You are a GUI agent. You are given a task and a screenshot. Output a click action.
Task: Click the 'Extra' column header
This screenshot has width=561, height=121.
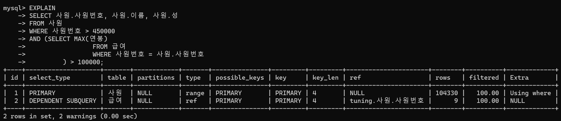[519, 77]
